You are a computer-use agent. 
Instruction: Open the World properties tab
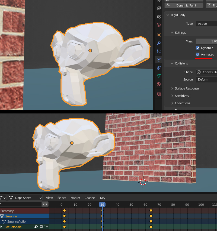pos(159,24)
